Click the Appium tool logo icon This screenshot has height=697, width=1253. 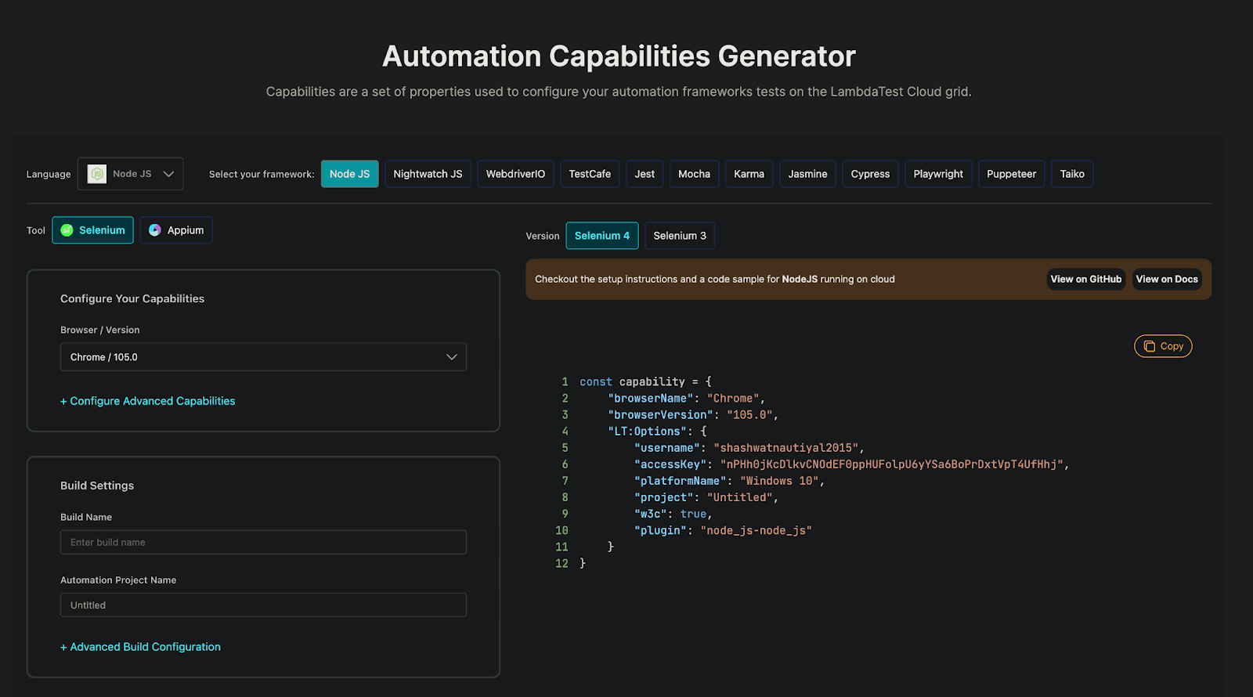[155, 230]
